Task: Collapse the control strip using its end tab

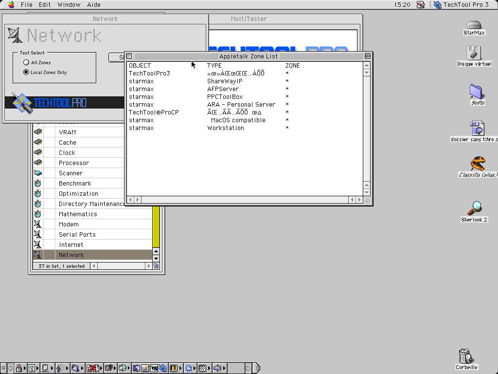Action: 257,368
